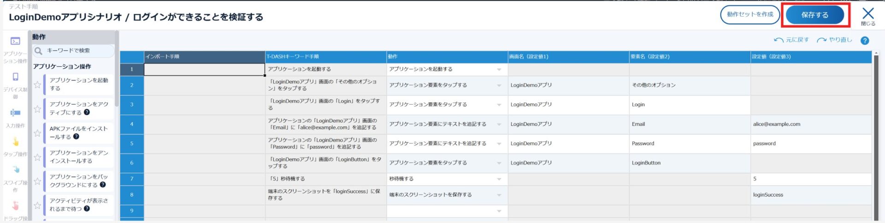This screenshot has height=223, width=885.
Task: Click the action list panel scrollbar
Action: pos(117,69)
